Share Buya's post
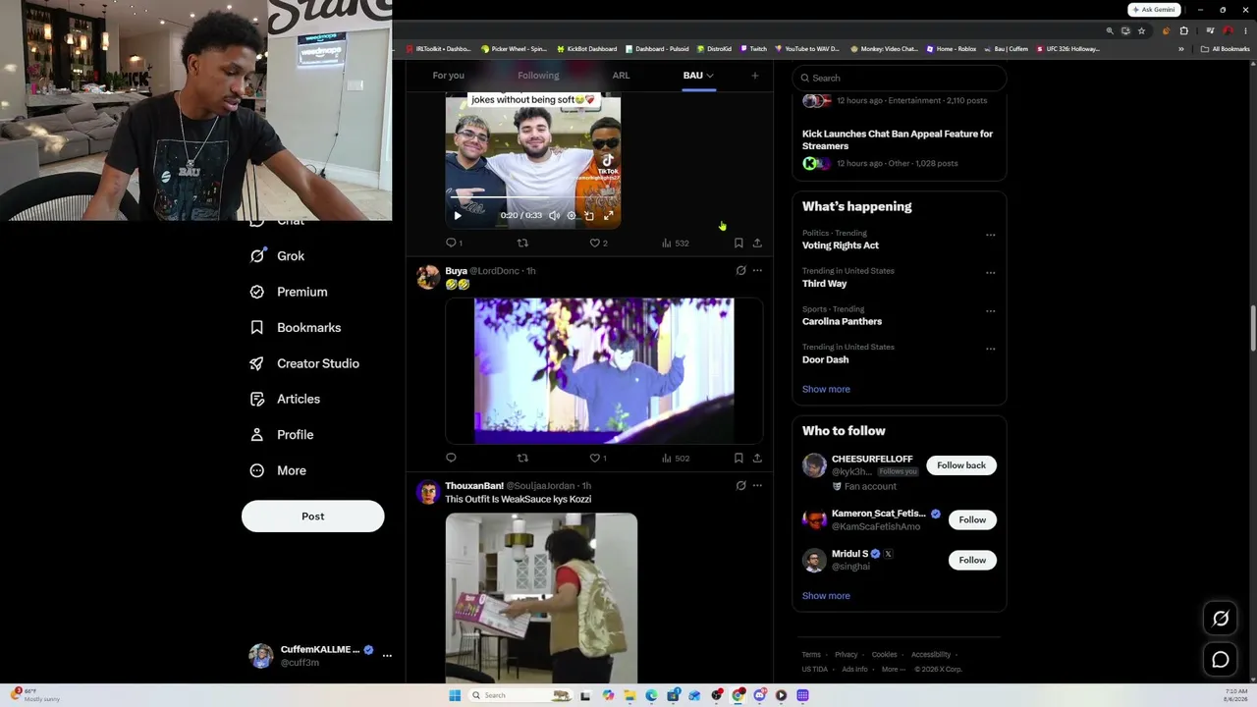This screenshot has width=1257, height=707. [x=757, y=458]
